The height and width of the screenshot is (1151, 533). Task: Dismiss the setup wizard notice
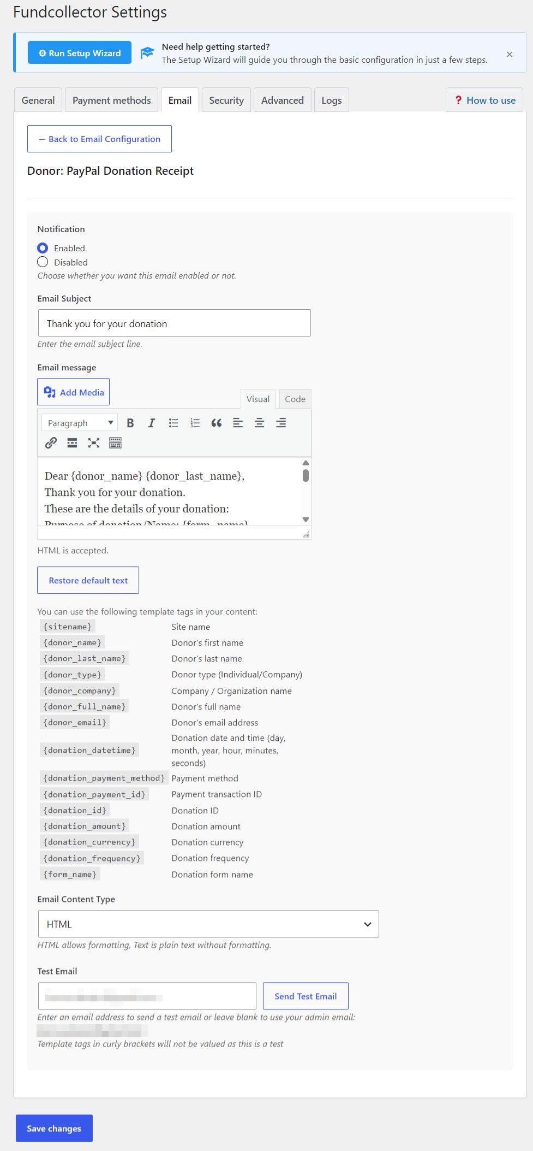click(x=510, y=54)
